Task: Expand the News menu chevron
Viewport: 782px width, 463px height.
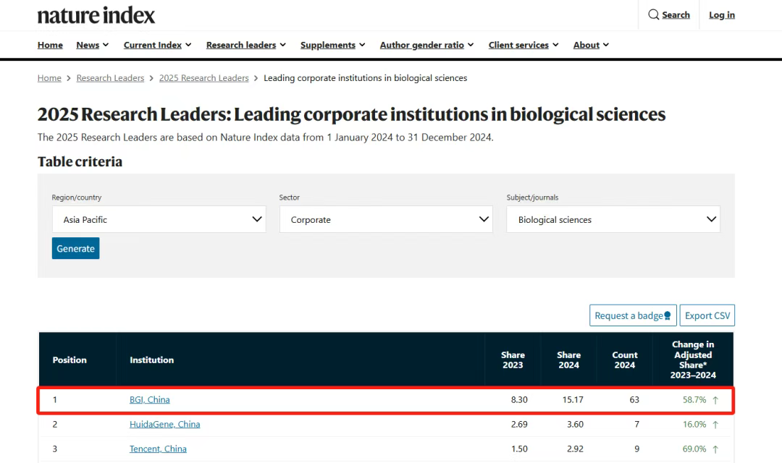Action: (106, 45)
